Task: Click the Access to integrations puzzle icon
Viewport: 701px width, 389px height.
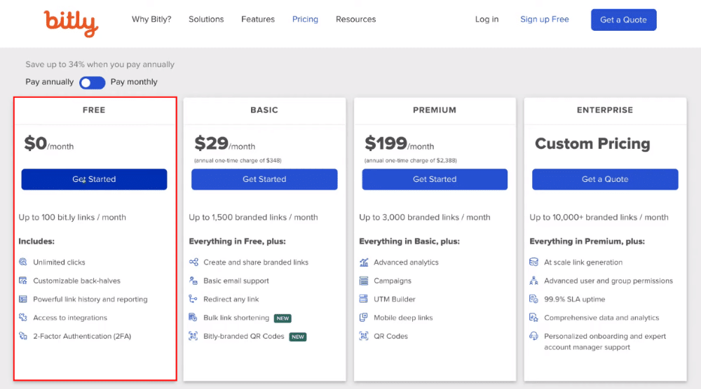Action: pos(23,317)
